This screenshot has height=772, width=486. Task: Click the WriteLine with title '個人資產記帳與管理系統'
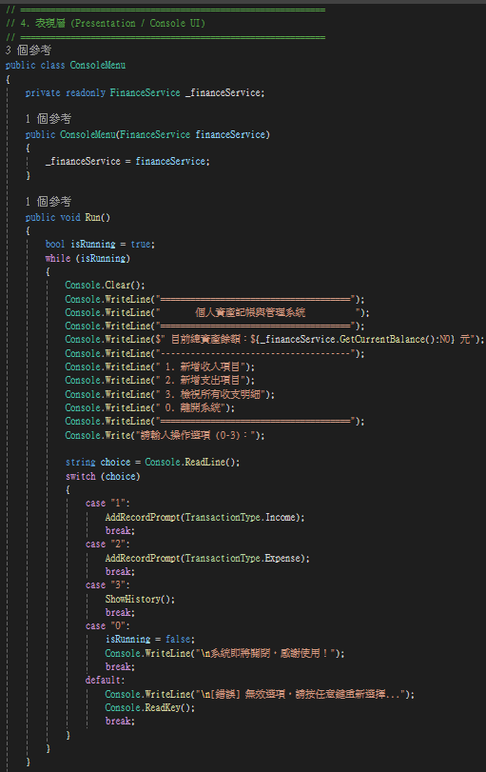click(x=217, y=312)
